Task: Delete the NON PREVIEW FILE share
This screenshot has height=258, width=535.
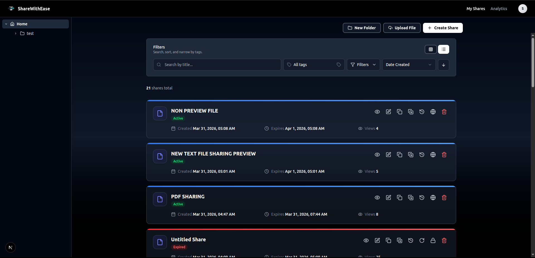Action: coord(444,112)
